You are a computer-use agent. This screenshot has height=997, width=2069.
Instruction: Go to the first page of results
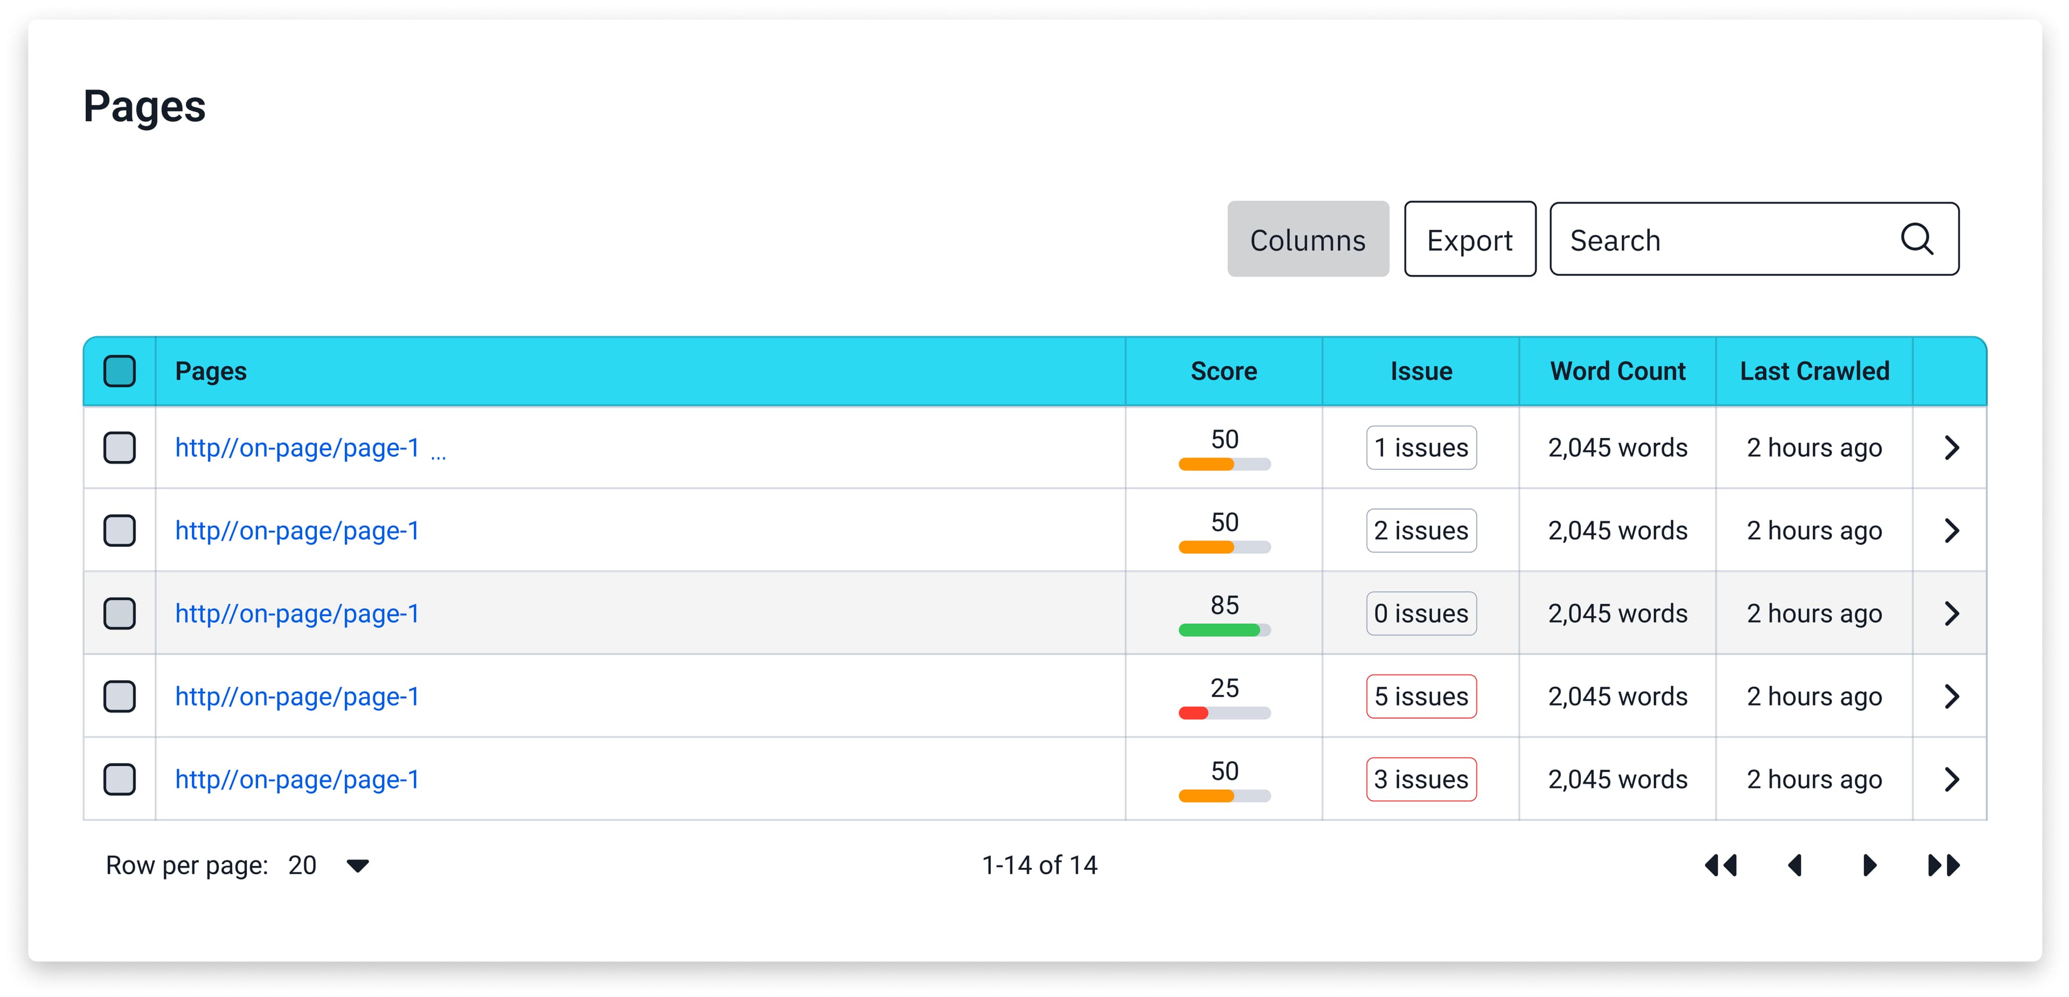(x=1720, y=866)
